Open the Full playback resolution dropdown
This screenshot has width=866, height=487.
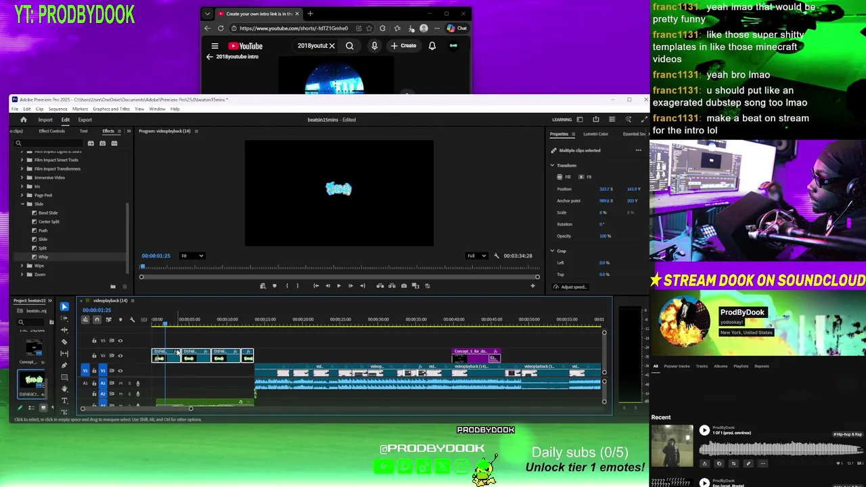pyautogui.click(x=476, y=256)
